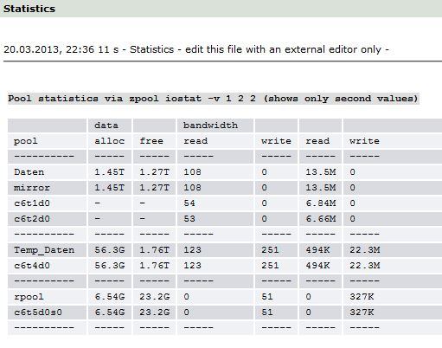Click 327K in the rpool row
This screenshot has width=442, height=348.
coord(362,297)
